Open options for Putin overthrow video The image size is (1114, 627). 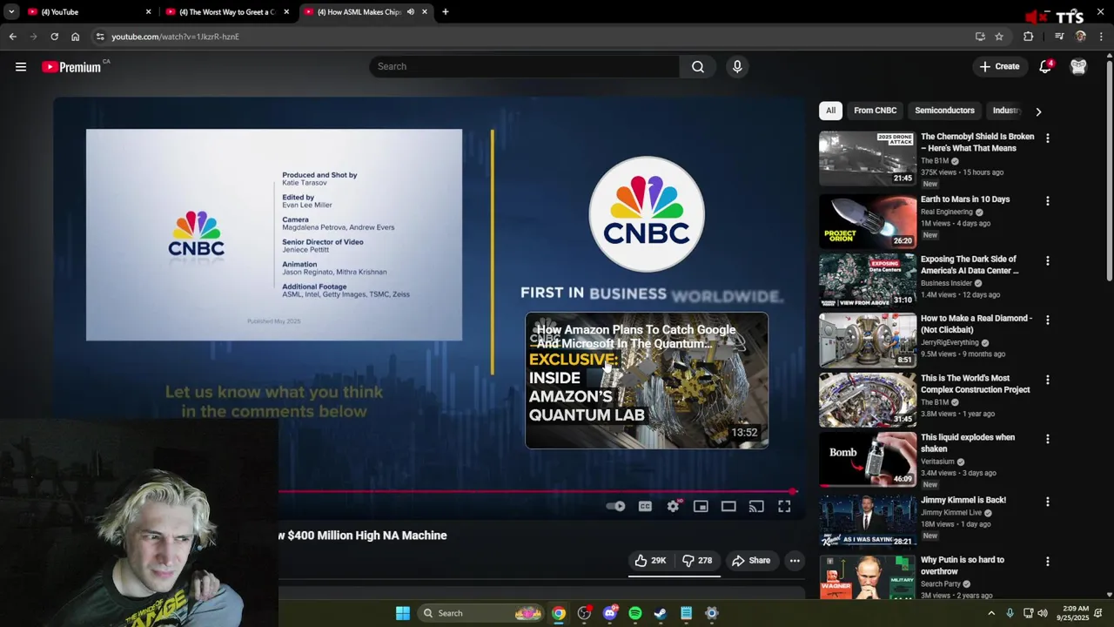click(x=1048, y=562)
